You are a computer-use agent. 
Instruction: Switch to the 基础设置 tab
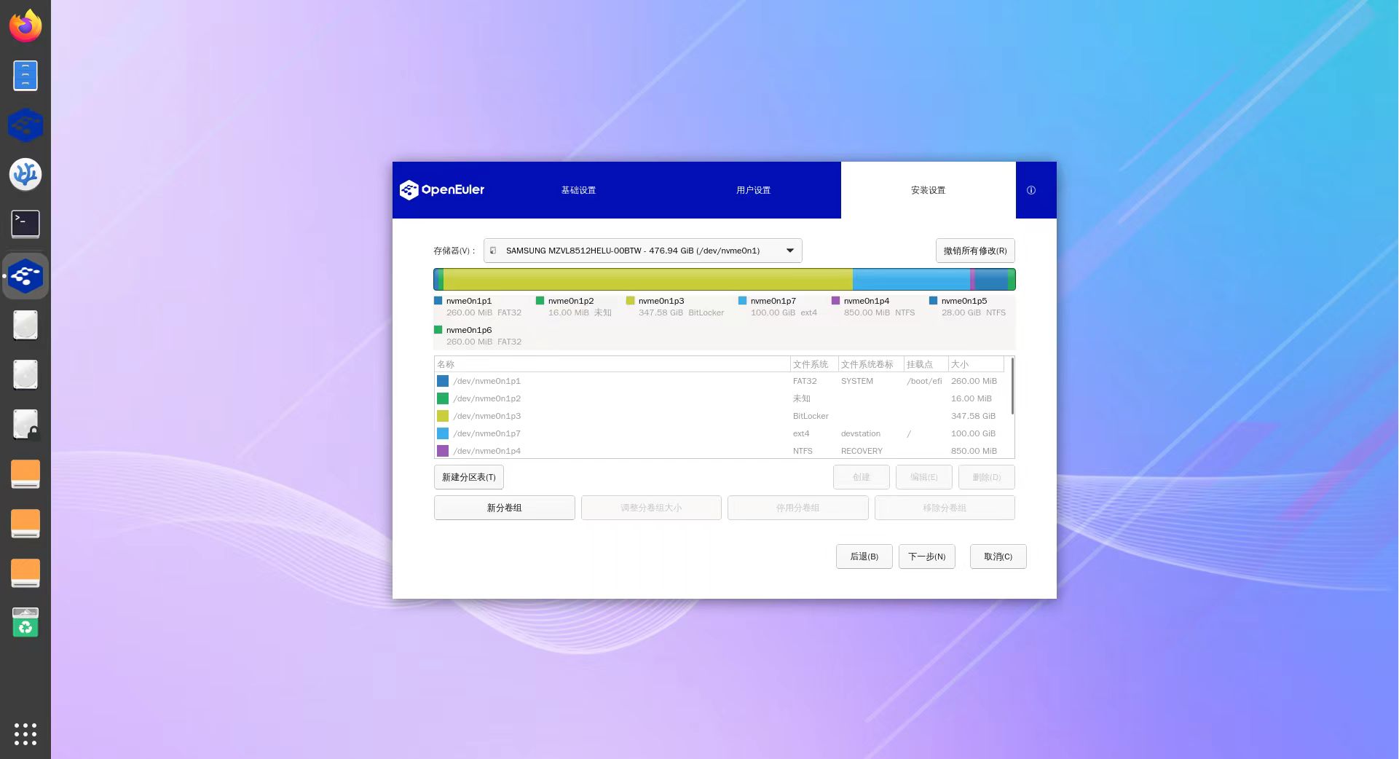coord(578,190)
